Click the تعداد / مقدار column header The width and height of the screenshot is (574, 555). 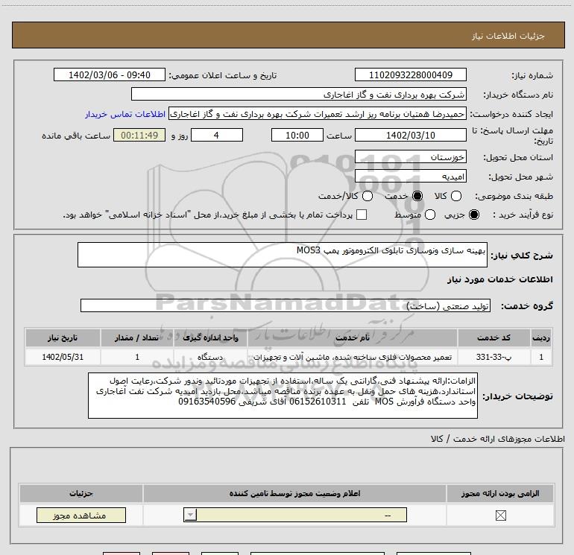pyautogui.click(x=137, y=337)
